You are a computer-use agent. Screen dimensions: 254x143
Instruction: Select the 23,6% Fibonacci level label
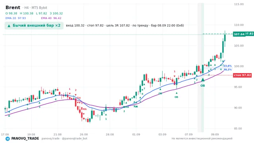click(x=227, y=66)
